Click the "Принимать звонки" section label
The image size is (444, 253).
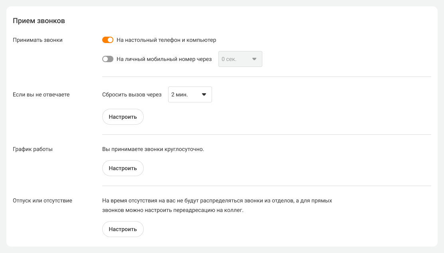[38, 40]
